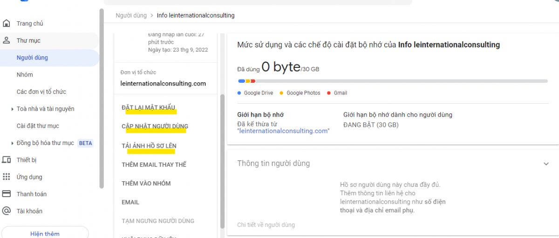This screenshot has width=559, height=238.
Task: Click CẬP NHẬT NGƯỜI DÙNG action
Action: tap(155, 126)
